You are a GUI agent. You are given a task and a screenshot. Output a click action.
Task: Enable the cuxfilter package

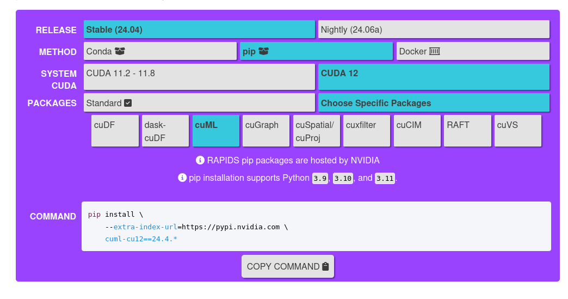coord(367,131)
